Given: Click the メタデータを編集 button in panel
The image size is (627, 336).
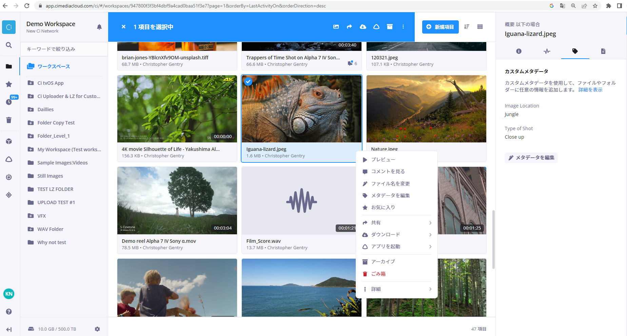Looking at the screenshot, I should click(x=531, y=158).
